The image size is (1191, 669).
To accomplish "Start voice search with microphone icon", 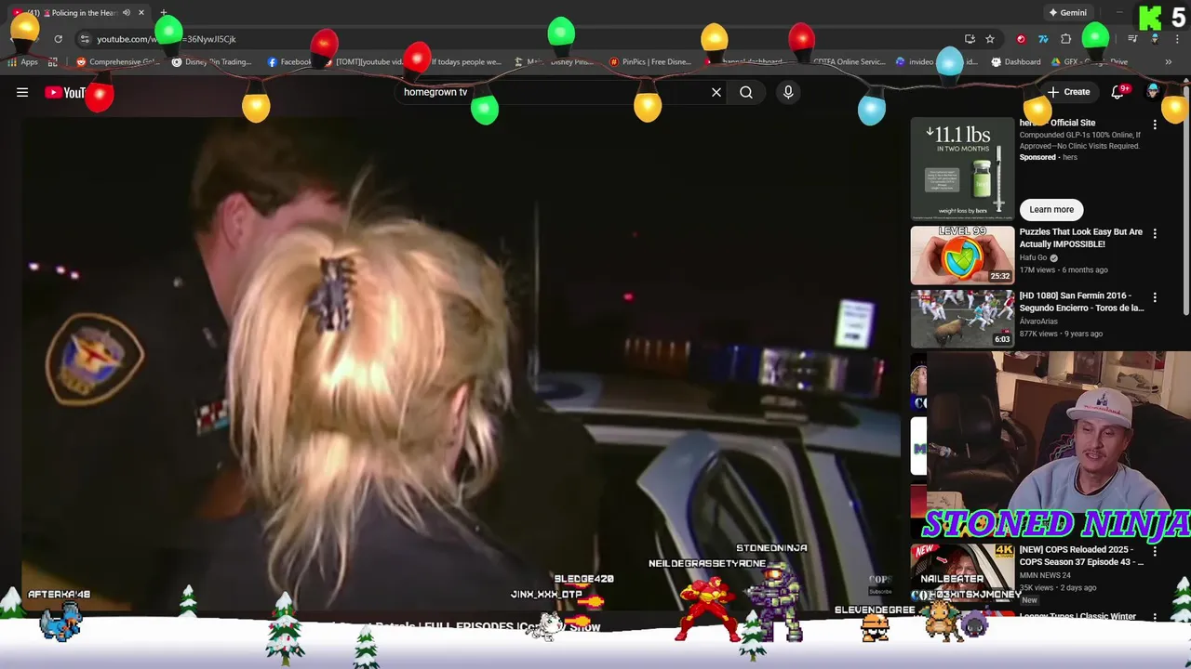I will point(788,92).
